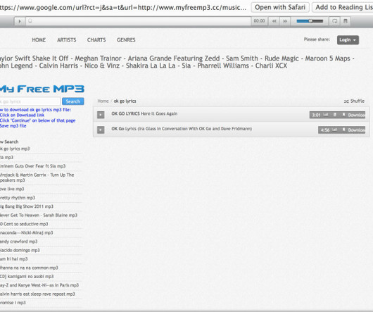Start playback with the top player play button

[x=20, y=21]
